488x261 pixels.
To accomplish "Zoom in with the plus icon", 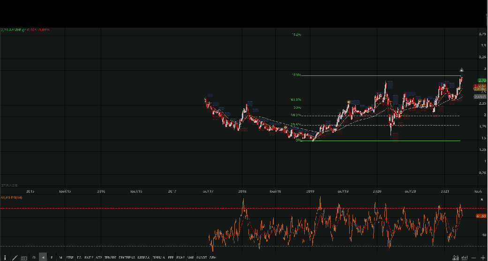I will pos(483,258).
